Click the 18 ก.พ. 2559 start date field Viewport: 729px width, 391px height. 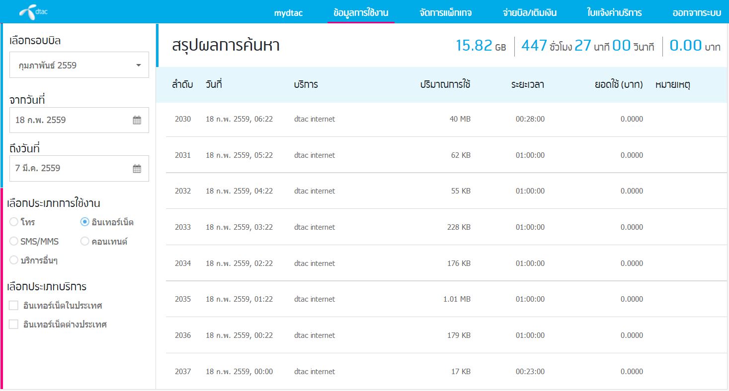point(79,120)
